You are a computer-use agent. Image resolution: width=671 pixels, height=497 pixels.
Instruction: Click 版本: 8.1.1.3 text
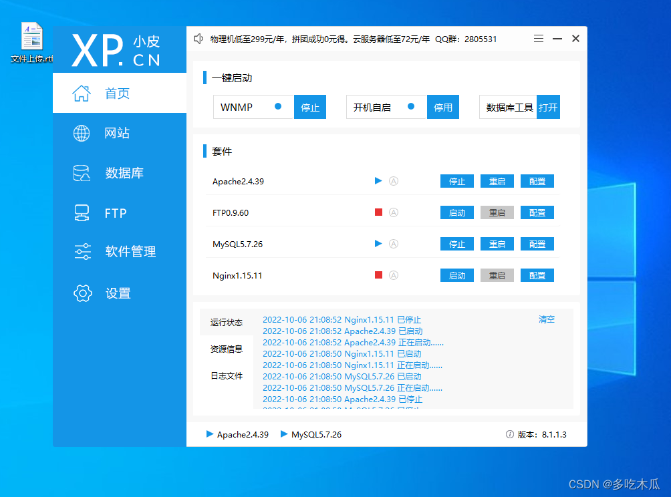pos(542,435)
